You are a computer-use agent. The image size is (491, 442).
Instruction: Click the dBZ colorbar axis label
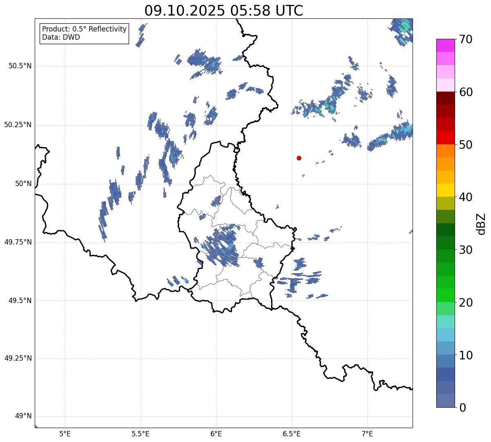[481, 224]
